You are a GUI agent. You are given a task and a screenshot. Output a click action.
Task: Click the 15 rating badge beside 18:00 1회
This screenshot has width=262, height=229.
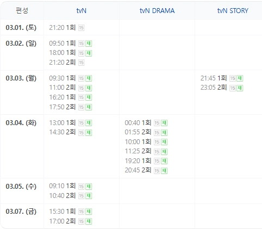[82, 53]
